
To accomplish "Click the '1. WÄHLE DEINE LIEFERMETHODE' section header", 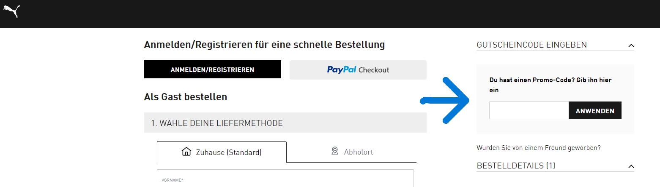I will pyautogui.click(x=285, y=123).
